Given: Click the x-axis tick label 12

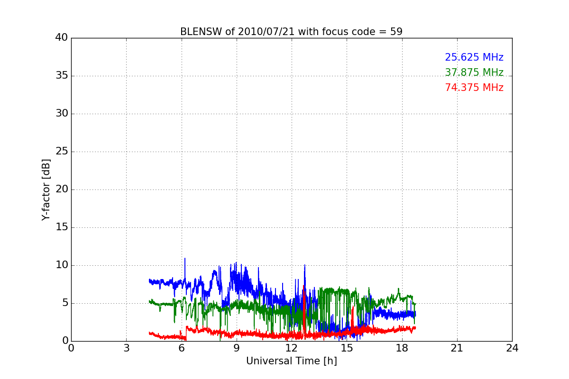Looking at the screenshot, I should (292, 348).
